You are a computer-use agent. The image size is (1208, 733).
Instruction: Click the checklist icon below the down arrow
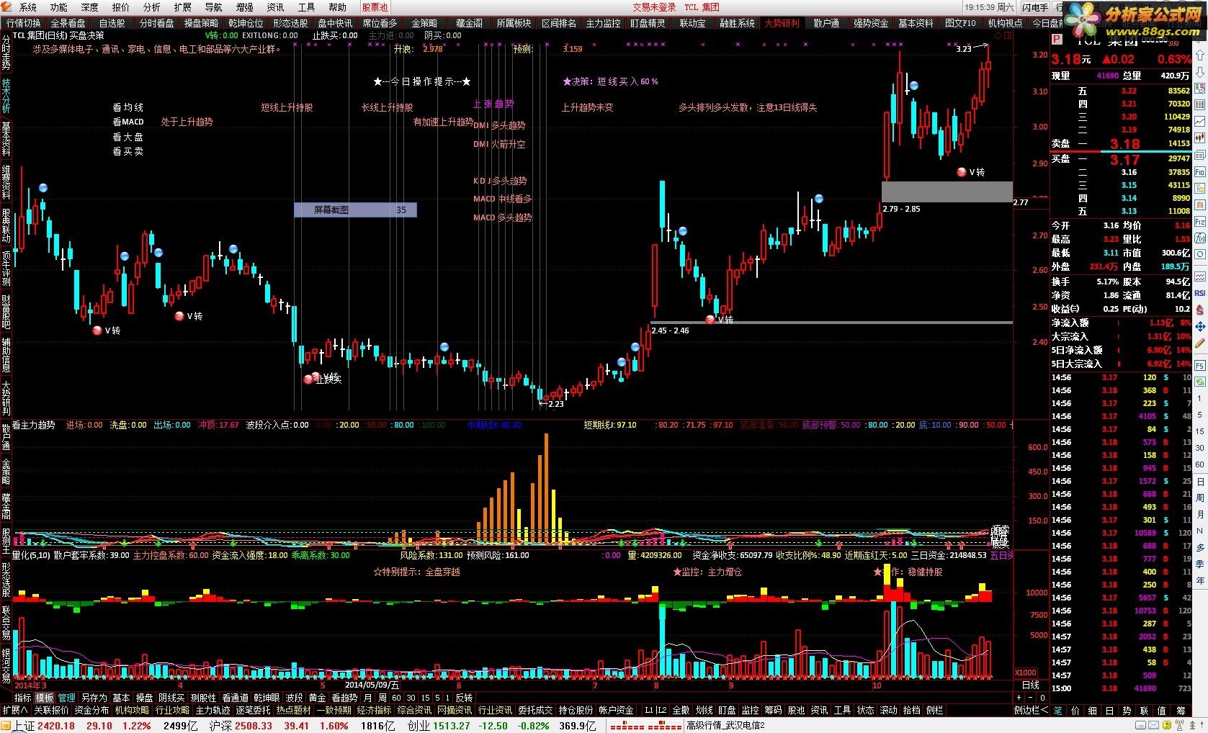pos(1200,89)
